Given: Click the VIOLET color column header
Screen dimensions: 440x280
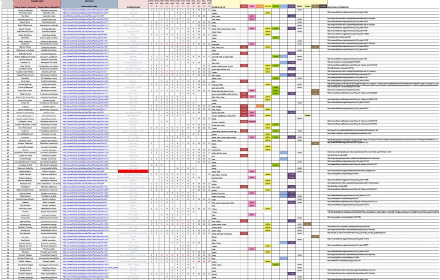Looking at the screenshot, I should (291, 6).
